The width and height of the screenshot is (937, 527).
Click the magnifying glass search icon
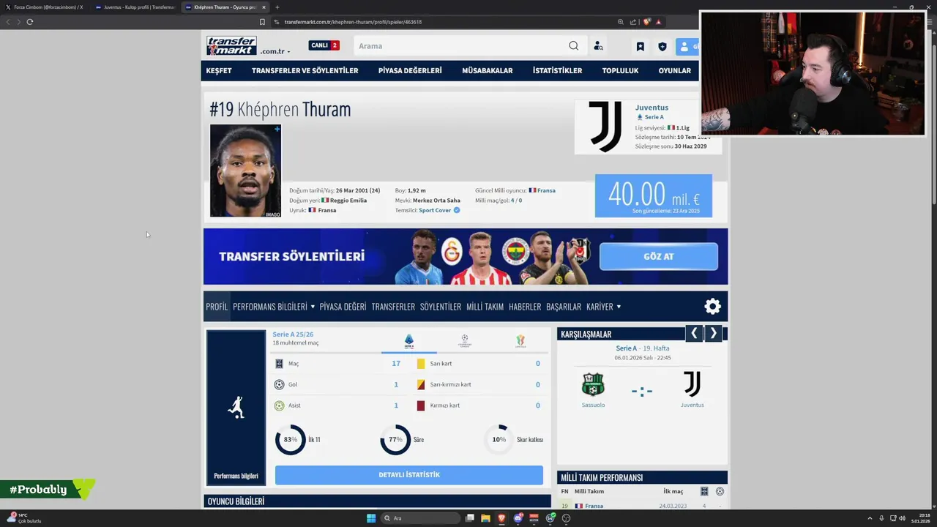[574, 46]
